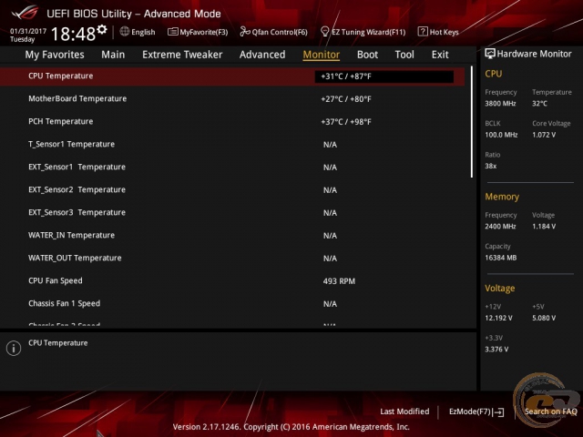Click the info icon beside CPU Temperature help

(14, 348)
